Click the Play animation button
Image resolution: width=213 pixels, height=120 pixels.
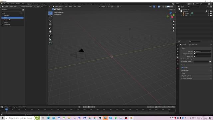coord(90,107)
